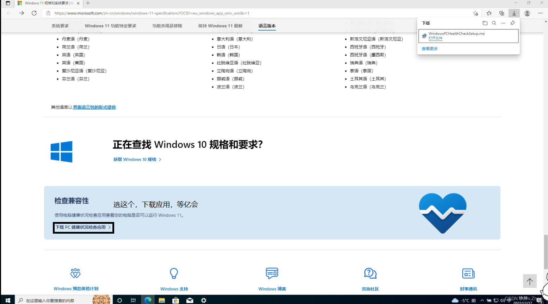Open 界面语言包的形式提供 link
This screenshot has width=548, height=304.
[x=94, y=107]
